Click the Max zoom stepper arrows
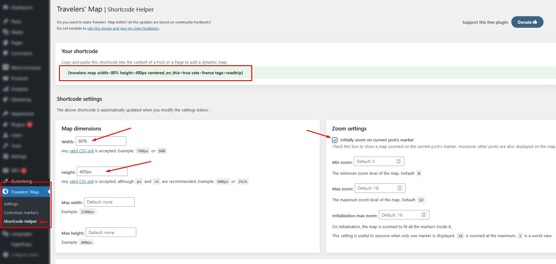 tap(399, 188)
